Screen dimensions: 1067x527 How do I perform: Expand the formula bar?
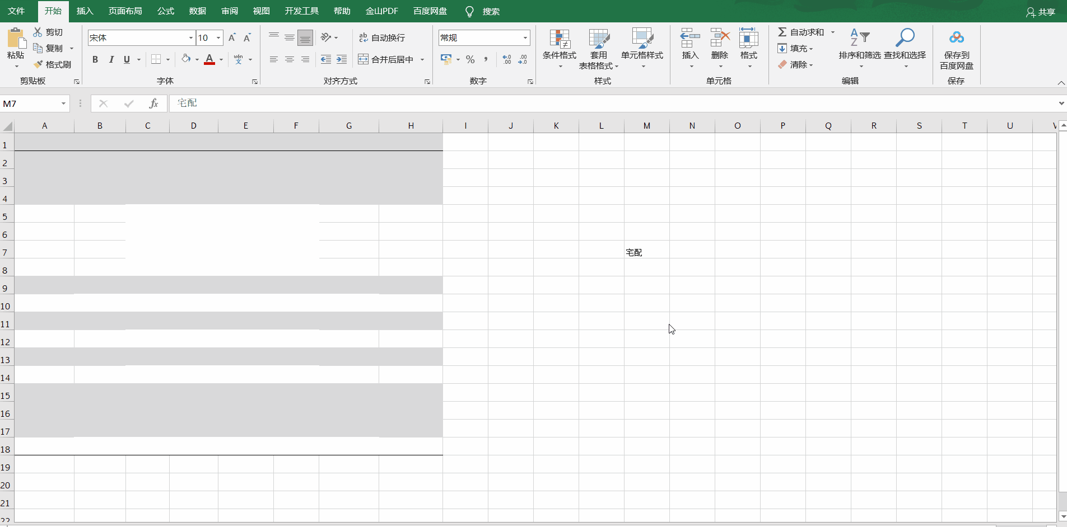(x=1061, y=103)
